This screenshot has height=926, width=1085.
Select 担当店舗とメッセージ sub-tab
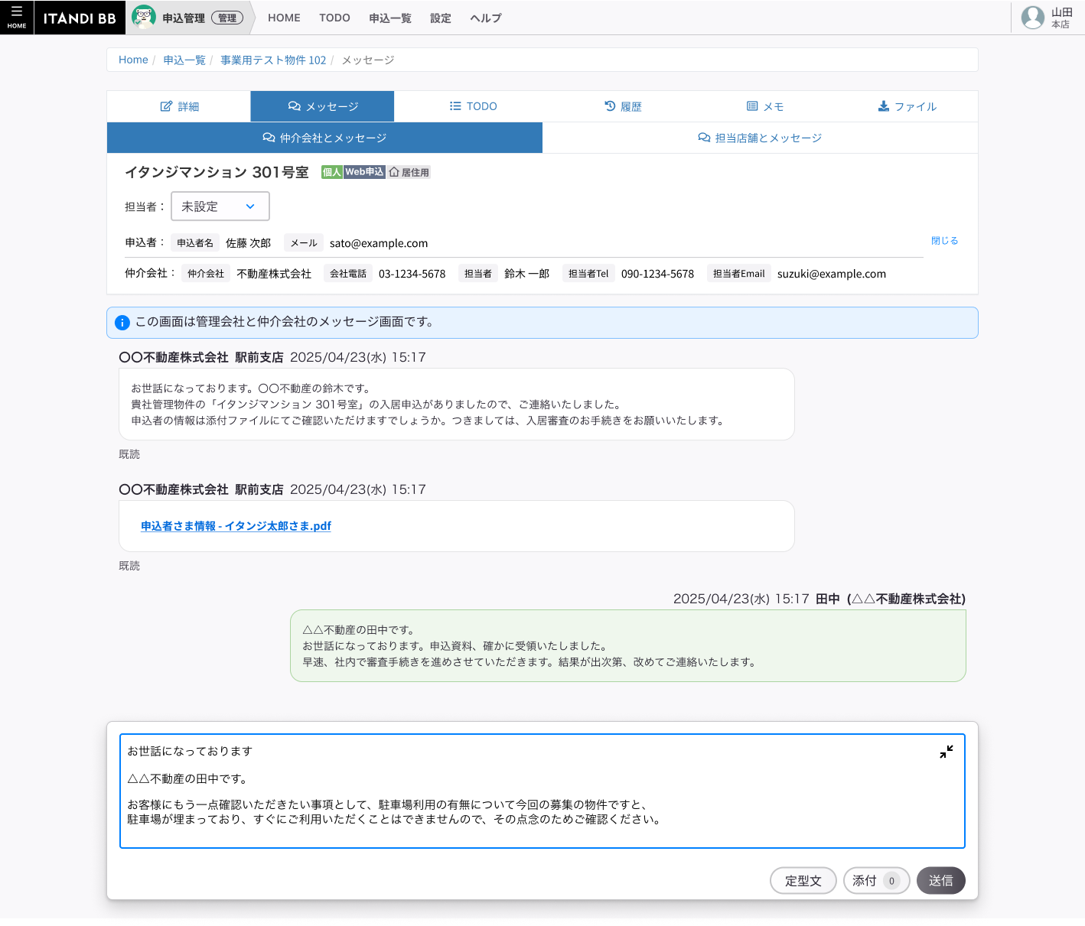760,138
